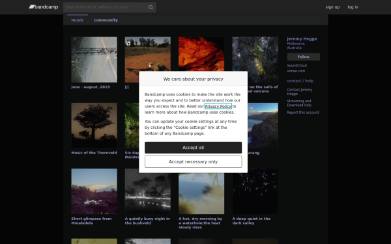Image resolution: width=391 pixels, height=244 pixels.
Task: Click A quietly busy night in the bushveld title
Action: (x=147, y=221)
